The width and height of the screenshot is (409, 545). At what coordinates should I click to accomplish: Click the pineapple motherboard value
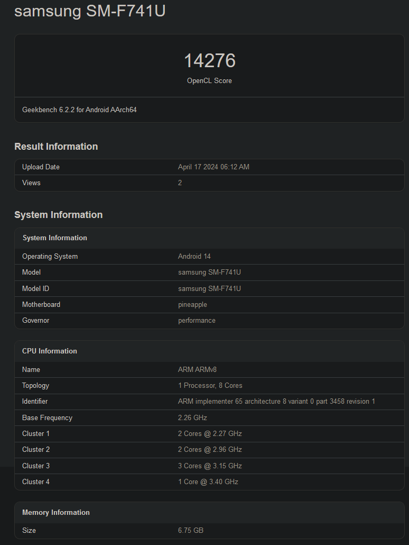192,305
